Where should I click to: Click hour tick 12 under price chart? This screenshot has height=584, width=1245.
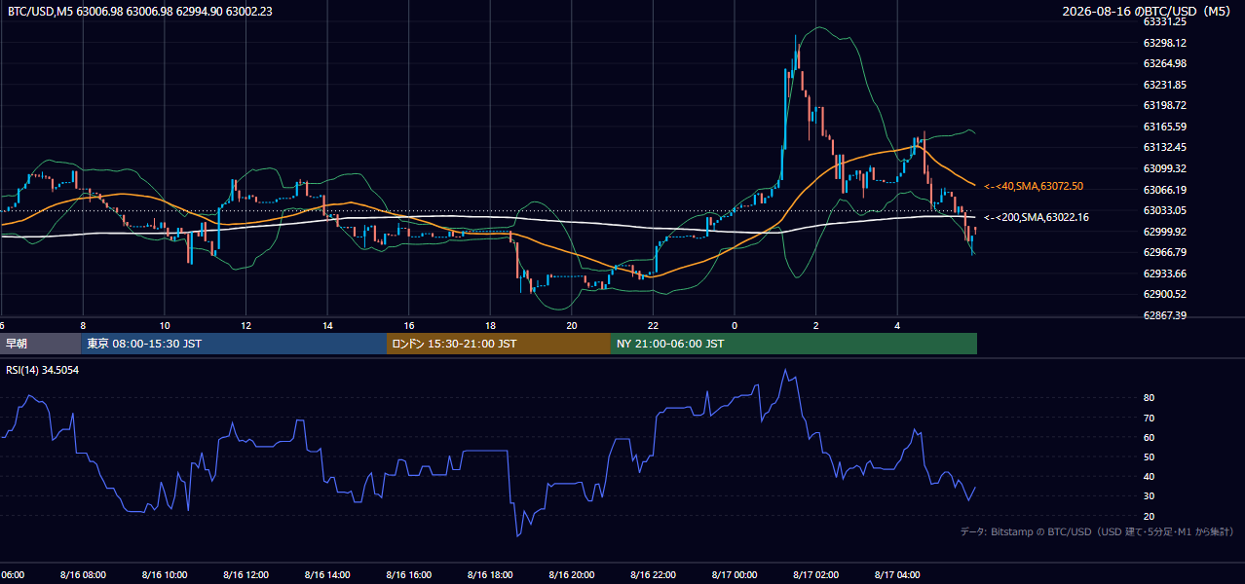pos(245,325)
